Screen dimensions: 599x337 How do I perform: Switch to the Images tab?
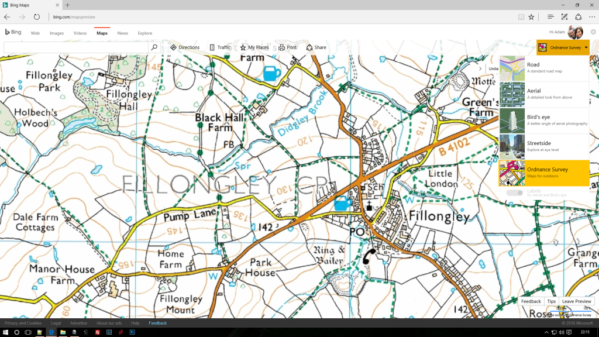point(57,33)
